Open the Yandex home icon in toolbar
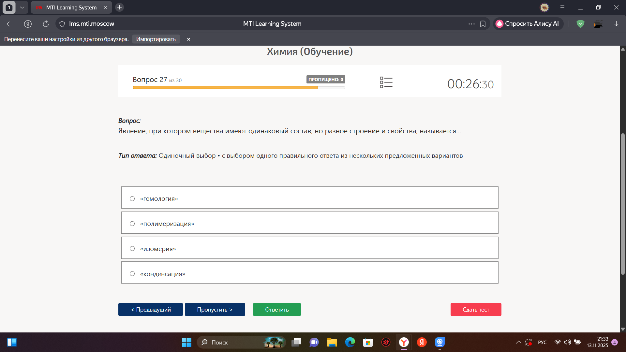This screenshot has height=352, width=626. coord(28,24)
